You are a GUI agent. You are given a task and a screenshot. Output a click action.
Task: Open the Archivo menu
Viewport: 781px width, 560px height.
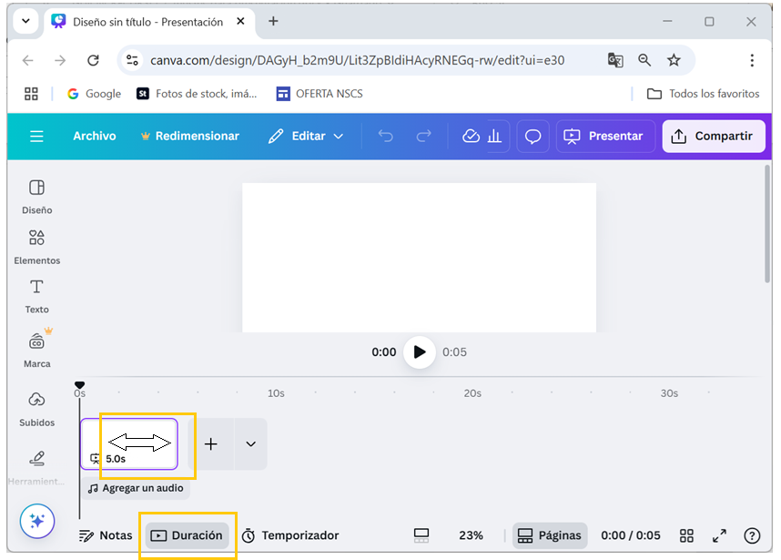(x=95, y=136)
